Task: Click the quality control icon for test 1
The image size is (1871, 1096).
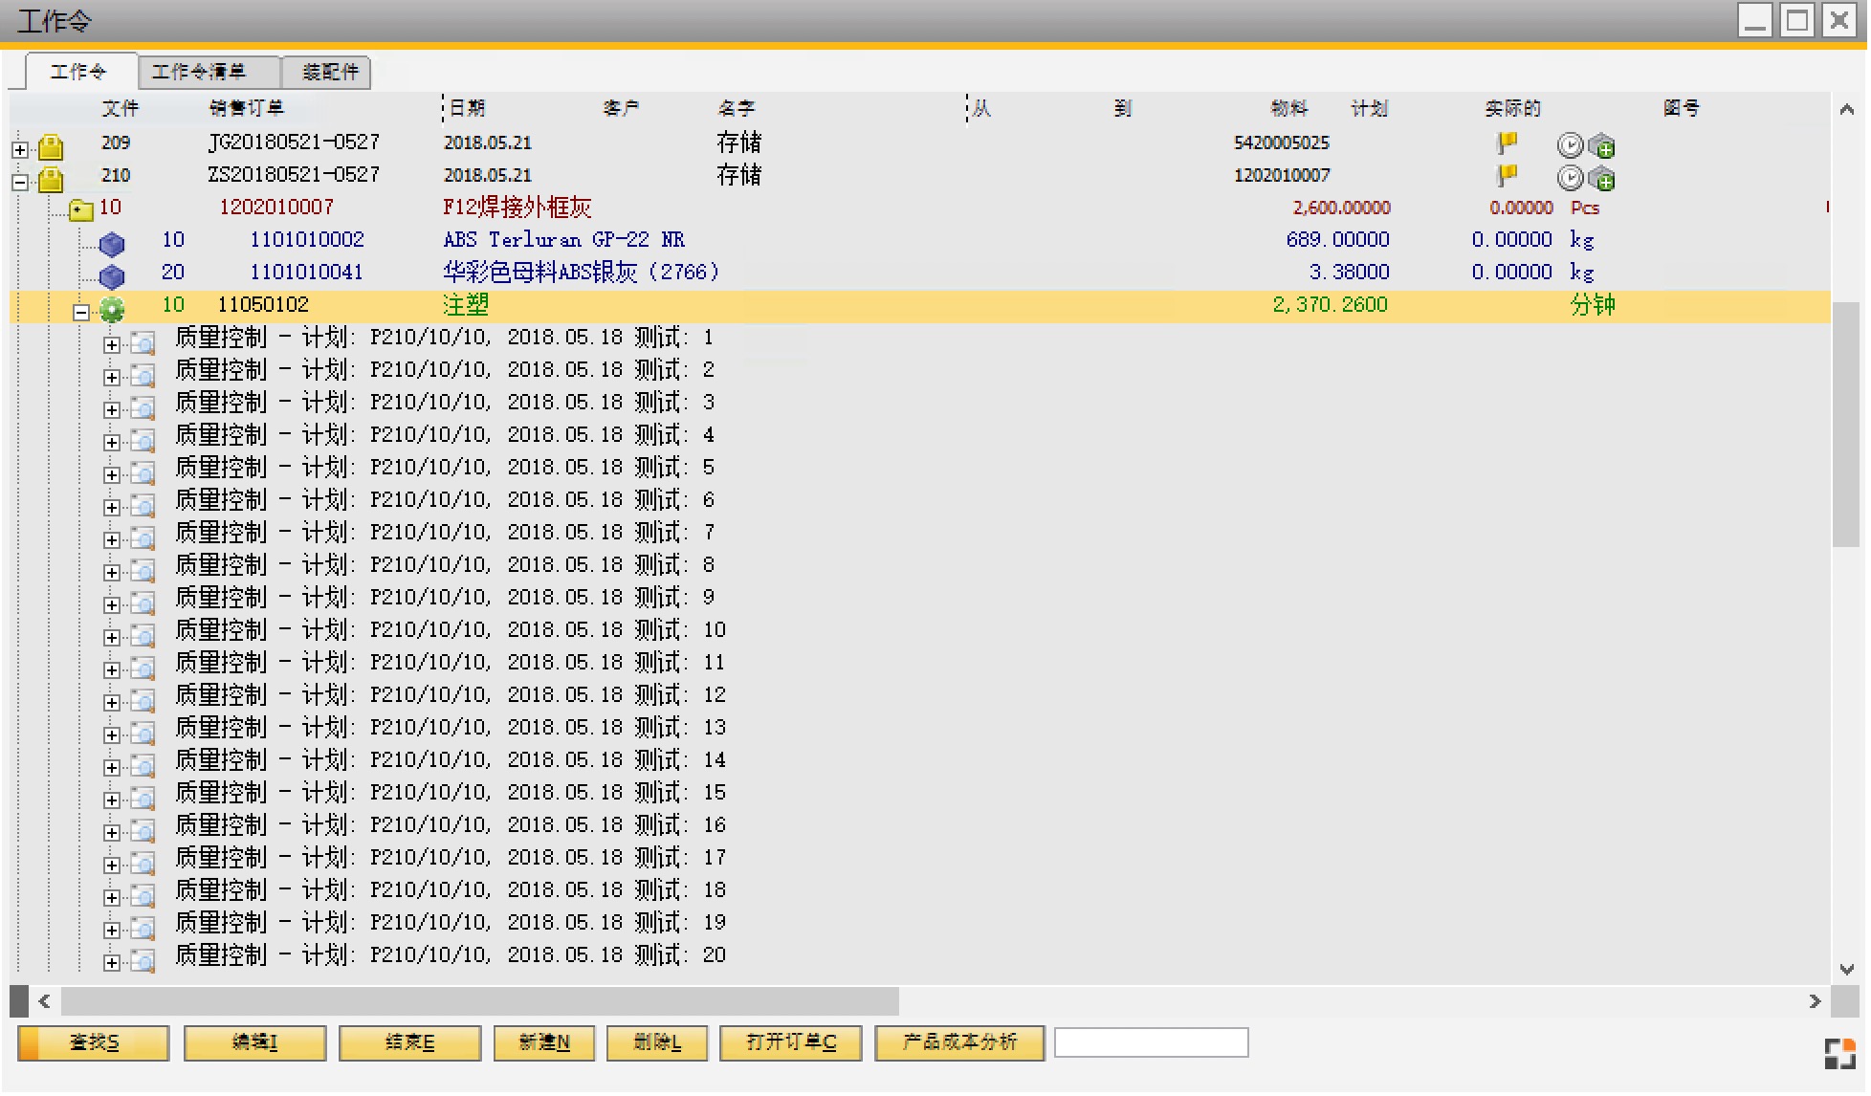Action: (x=143, y=342)
